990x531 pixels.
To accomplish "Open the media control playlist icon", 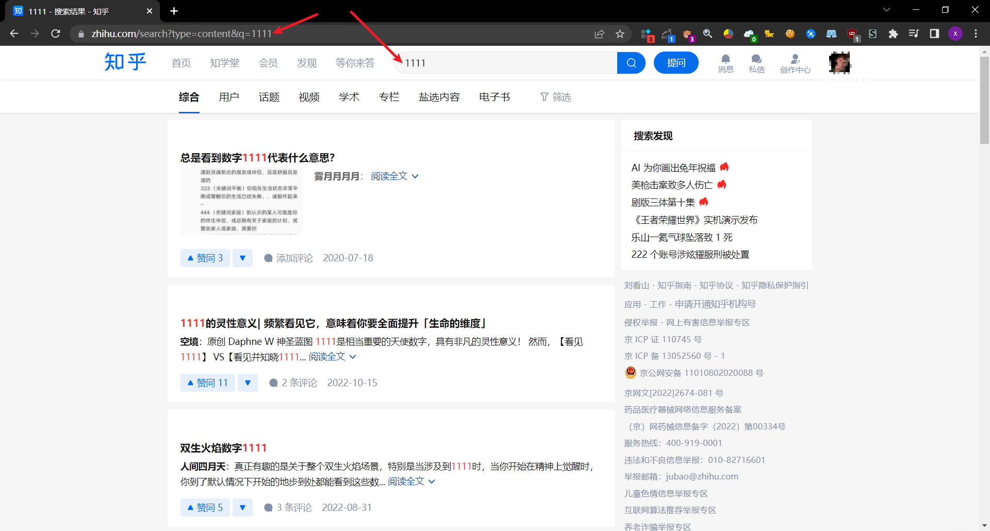I will pyautogui.click(x=914, y=34).
